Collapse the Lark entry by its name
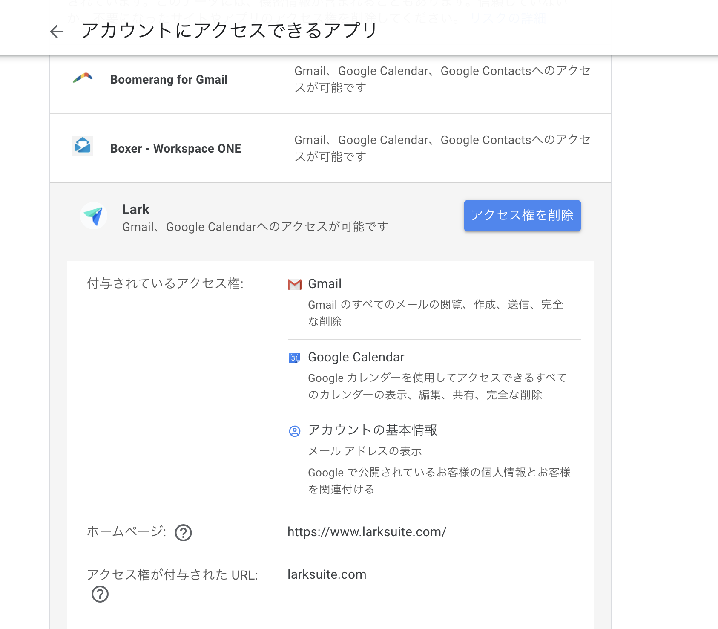 [x=136, y=209]
